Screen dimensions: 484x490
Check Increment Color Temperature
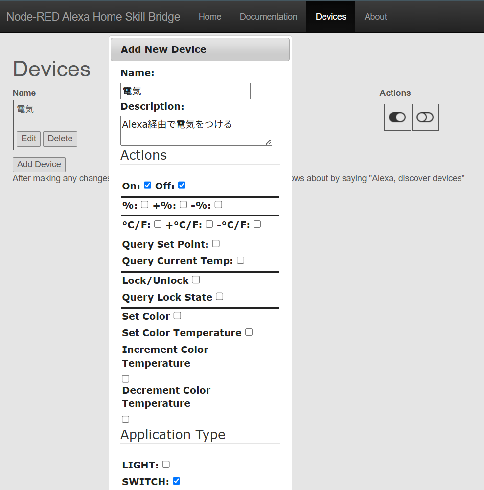click(125, 378)
